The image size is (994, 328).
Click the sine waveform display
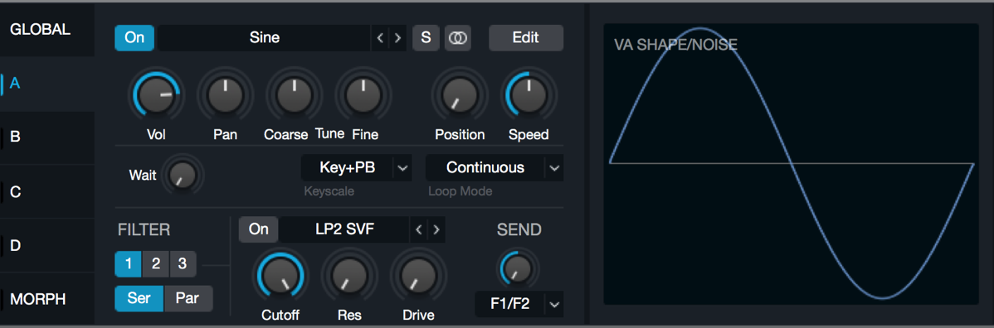pos(792,164)
